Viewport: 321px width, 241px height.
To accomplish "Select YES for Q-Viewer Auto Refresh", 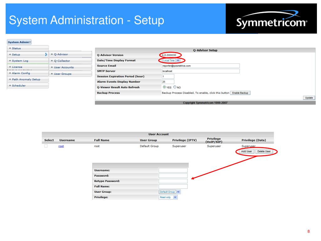I will pos(164,87).
